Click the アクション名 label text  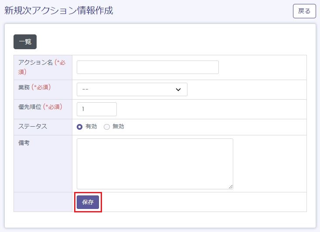pyautogui.click(x=35, y=63)
